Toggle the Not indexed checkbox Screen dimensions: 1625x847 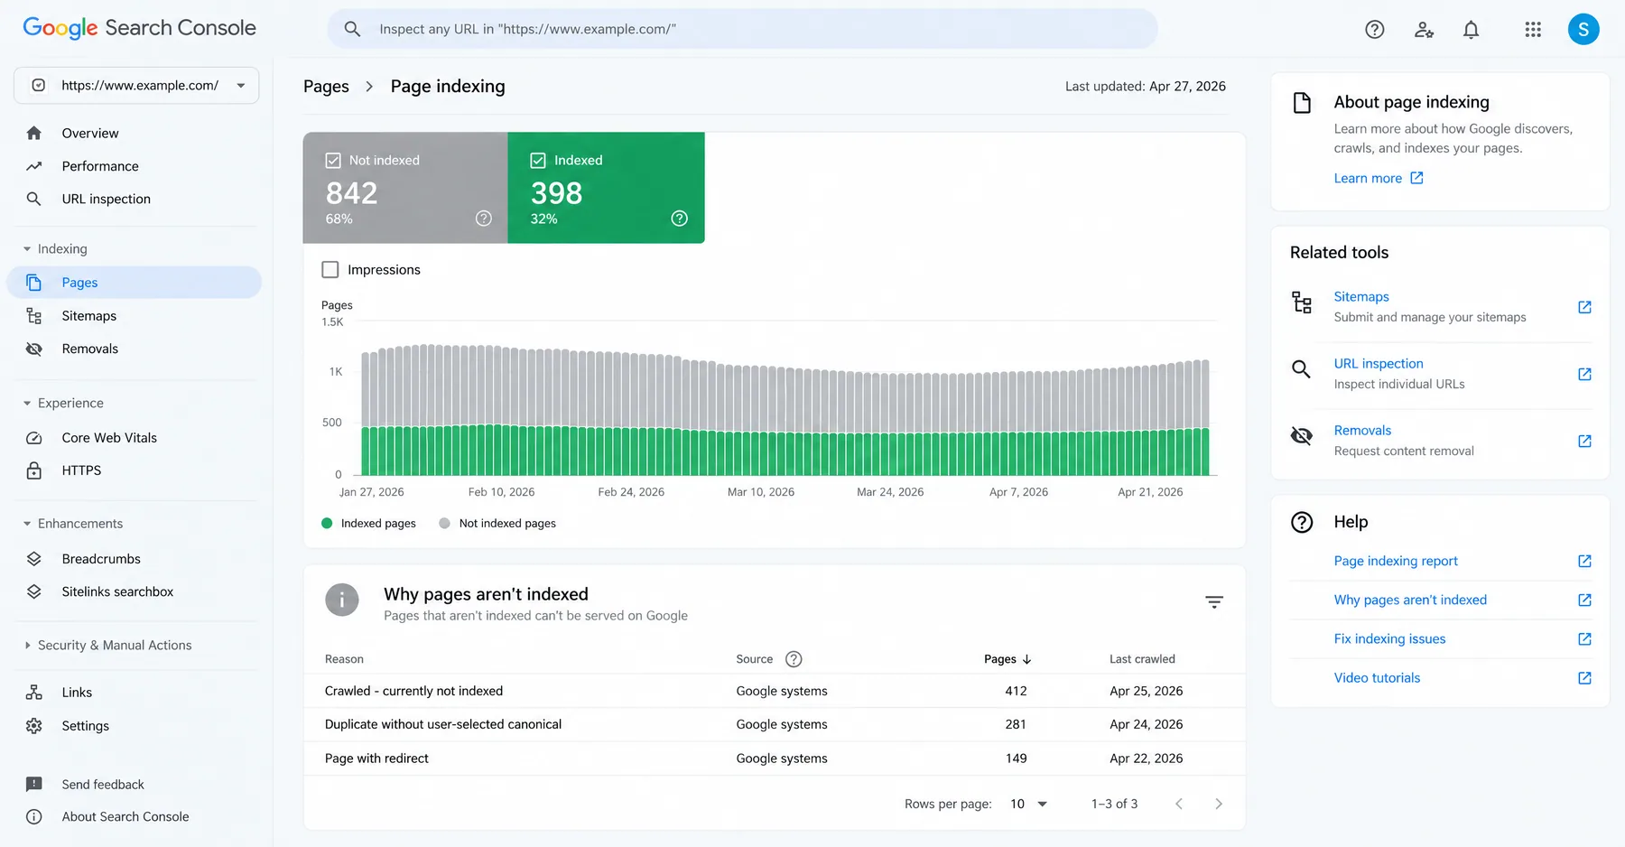(333, 160)
